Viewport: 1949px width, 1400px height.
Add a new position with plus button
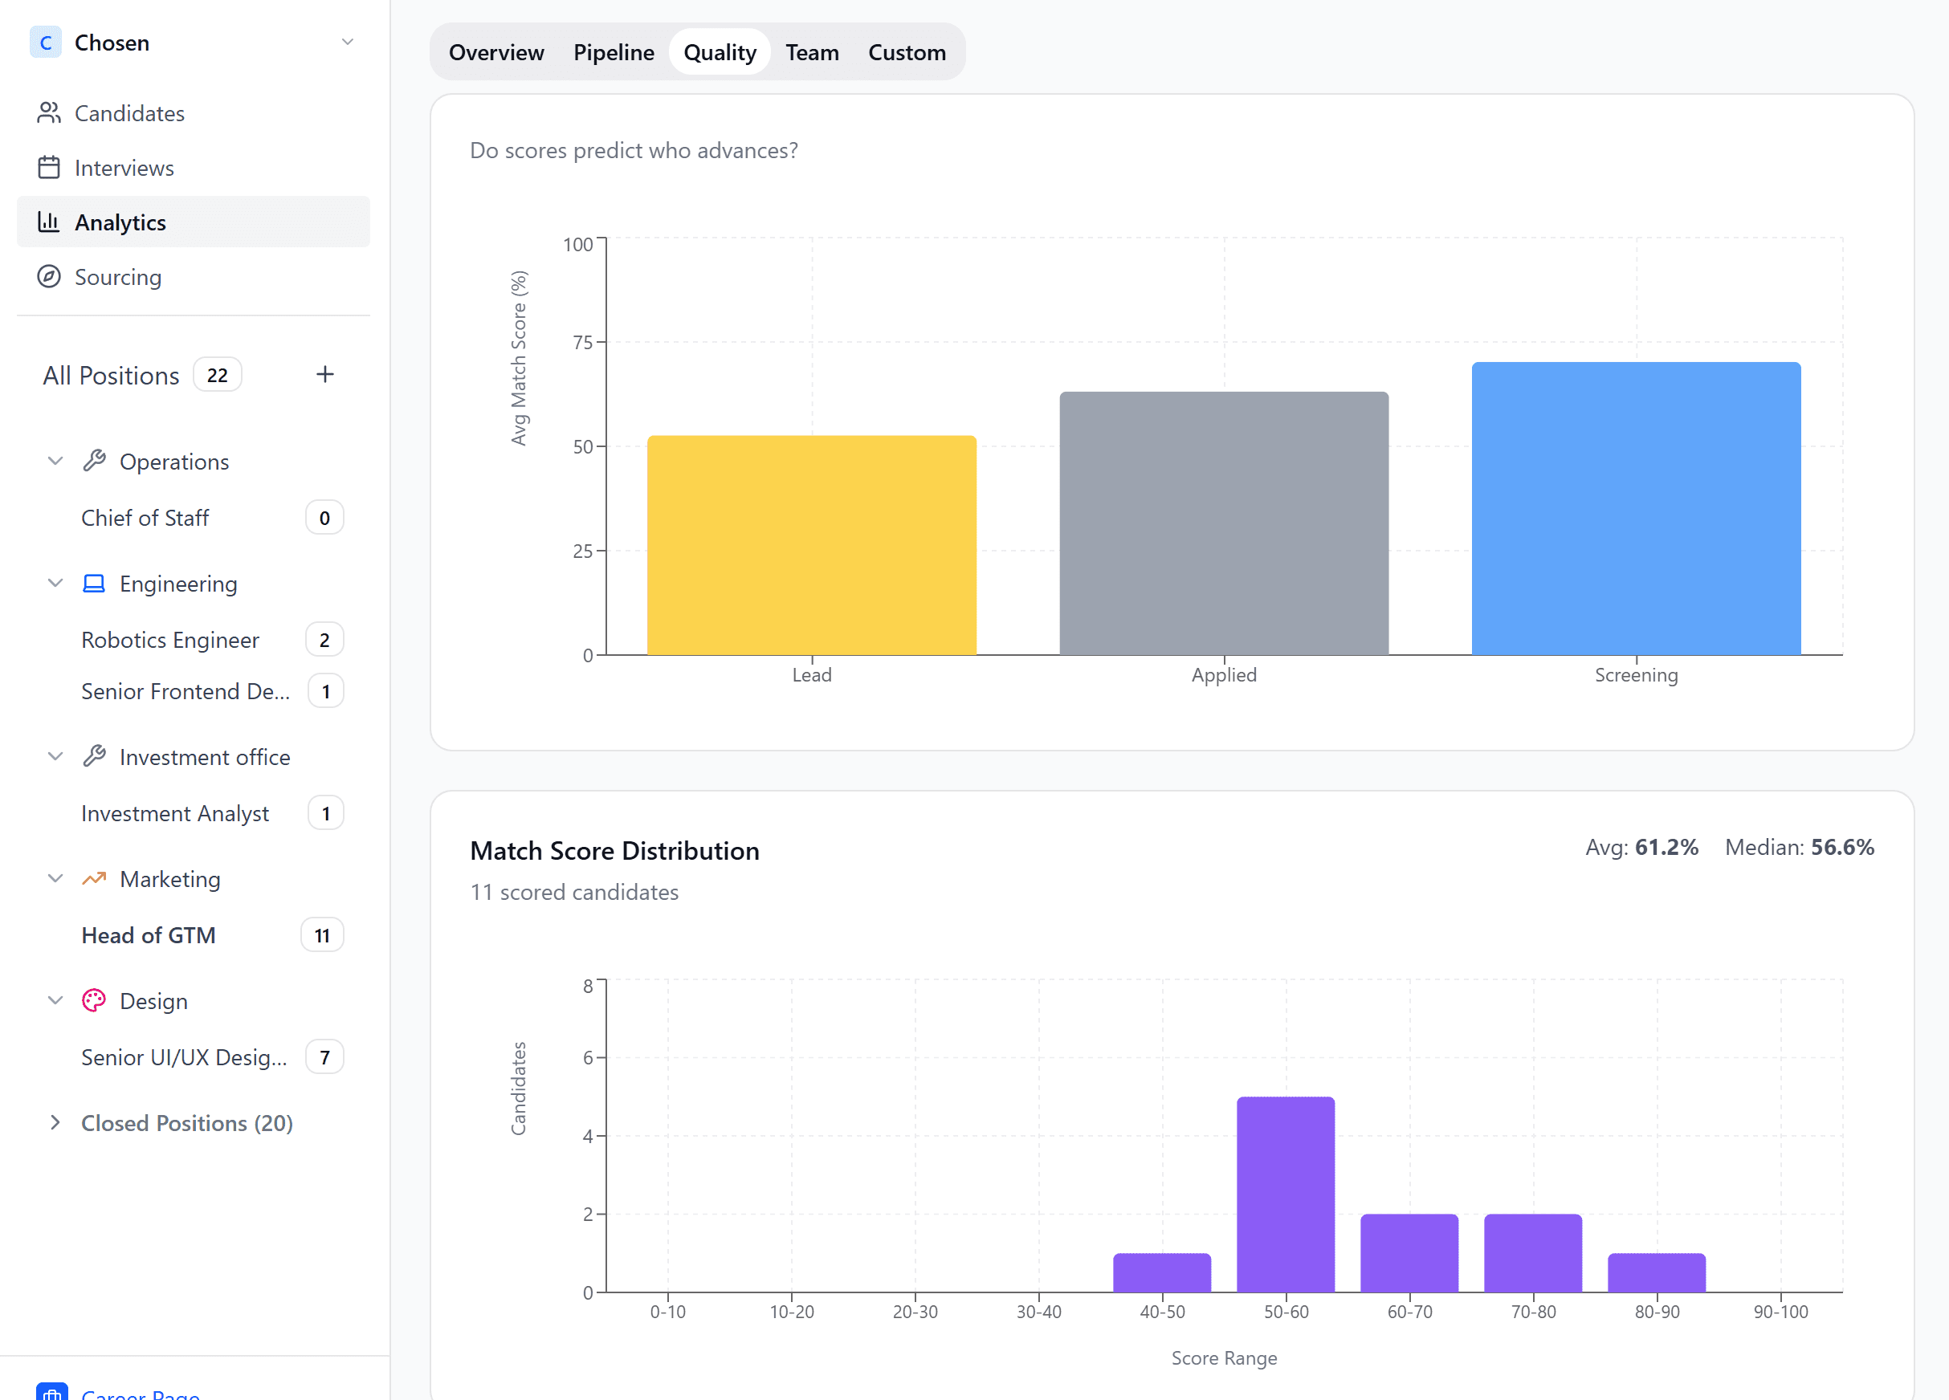(x=324, y=374)
